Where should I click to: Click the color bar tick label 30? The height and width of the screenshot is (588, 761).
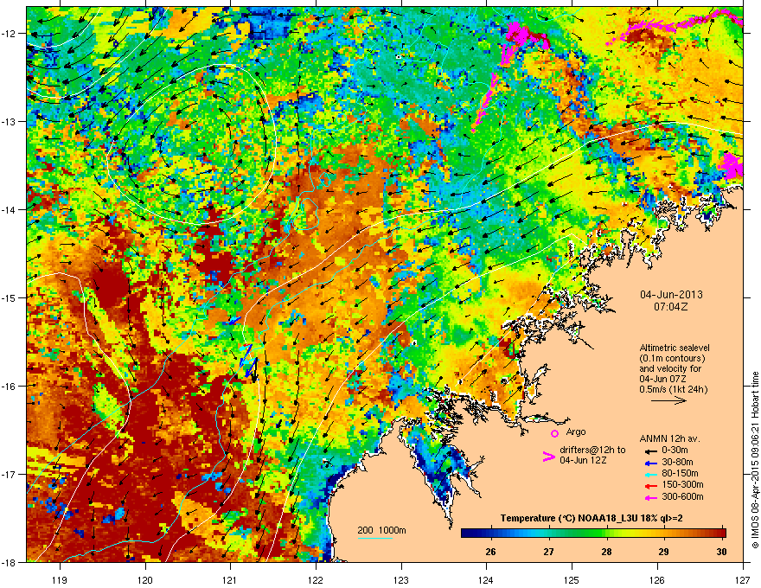click(x=722, y=552)
